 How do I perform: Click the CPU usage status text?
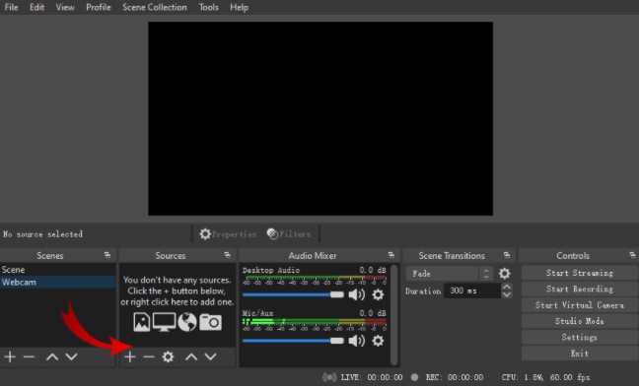tap(545, 377)
